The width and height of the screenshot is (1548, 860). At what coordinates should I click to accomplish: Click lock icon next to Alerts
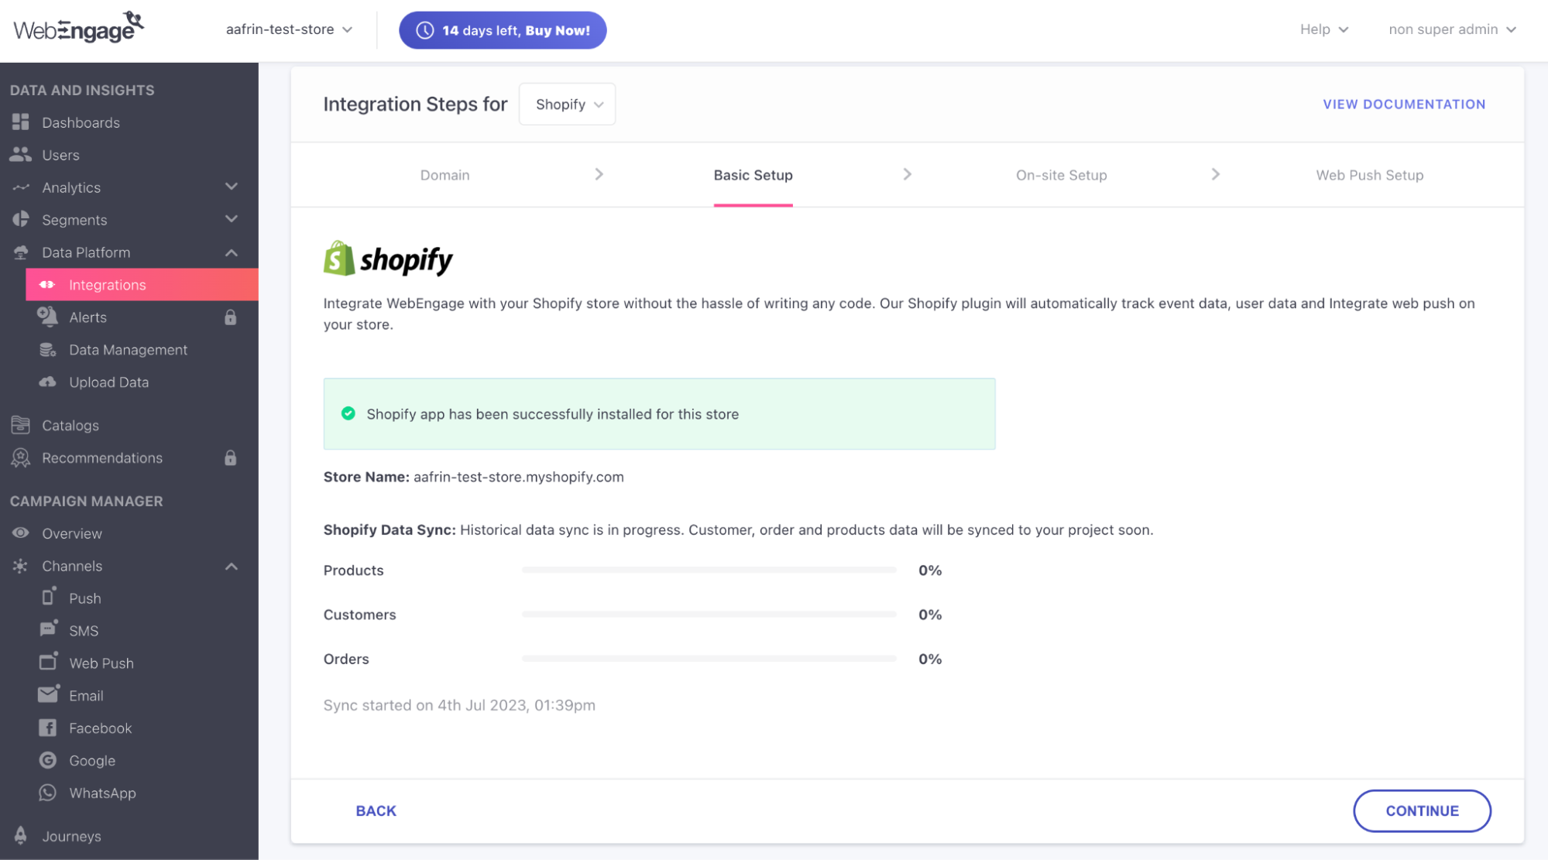(x=230, y=317)
